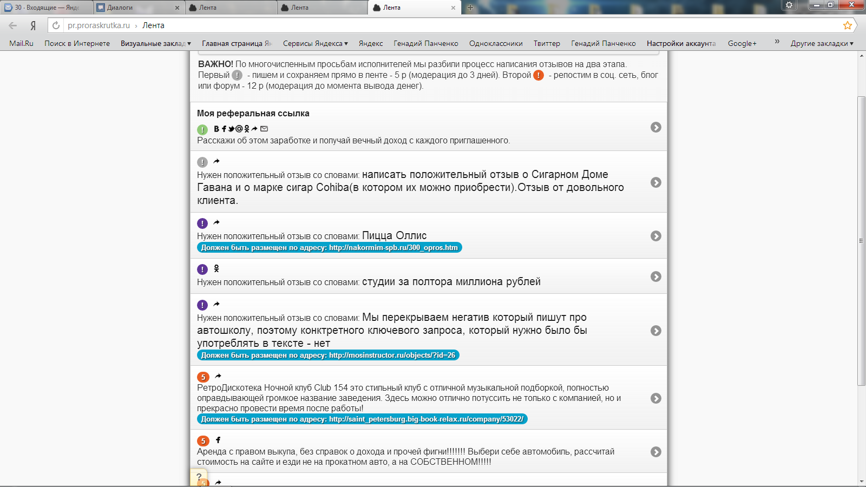This screenshot has height=487, width=866.
Task: Open mosinstructor.ru/objects/?id=26 address label
Action: tap(328, 355)
